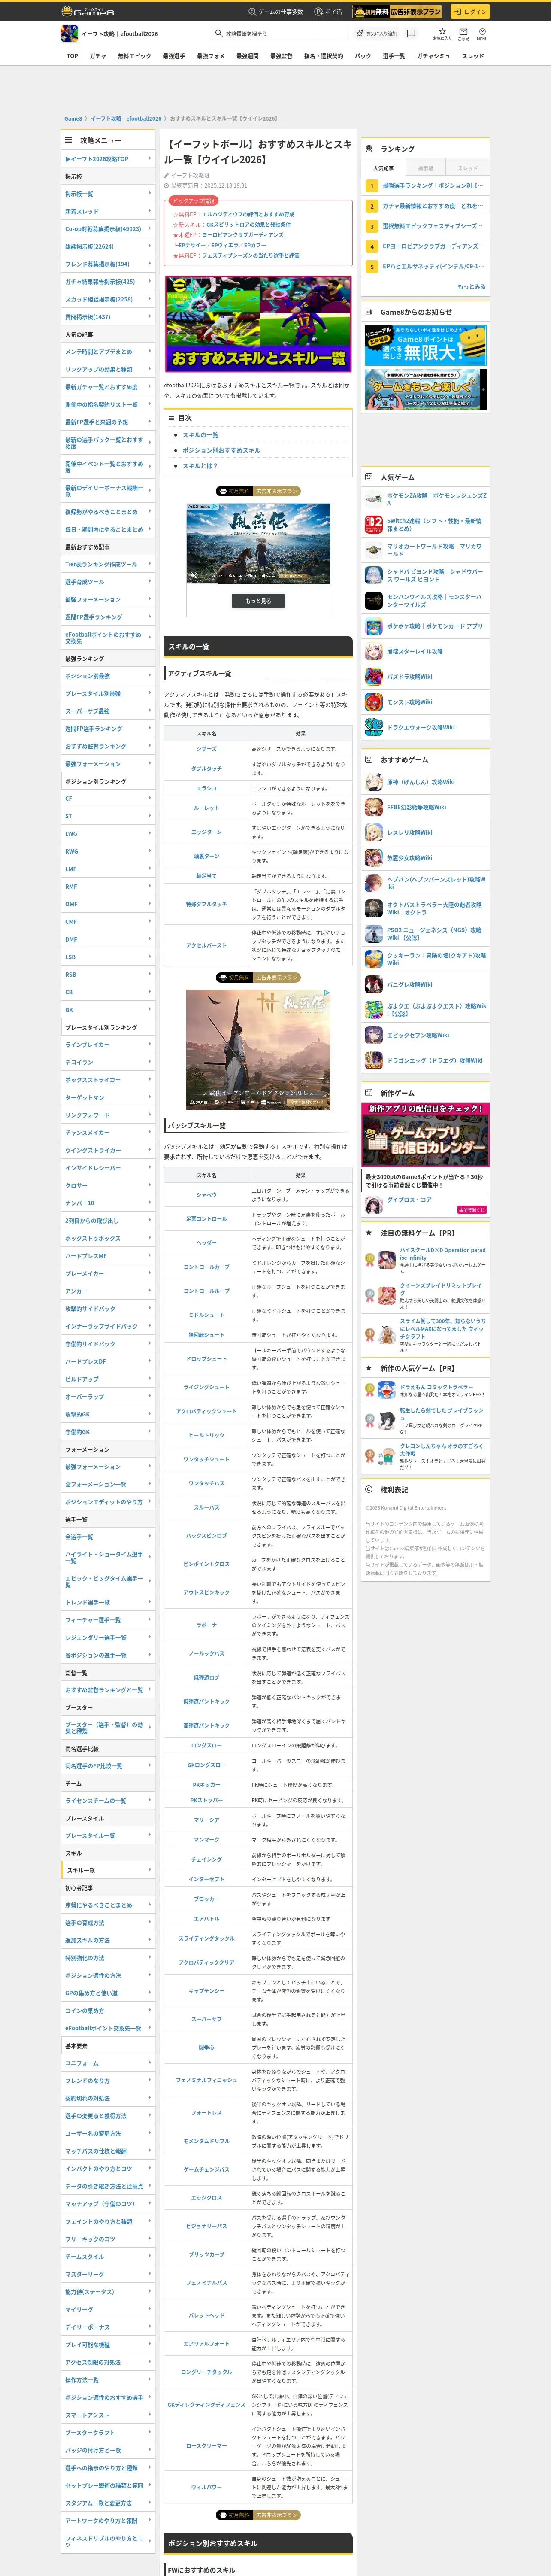The image size is (551, 2576).
Task: Open the スキル一覧 sidebar entry
Action: (x=108, y=1870)
